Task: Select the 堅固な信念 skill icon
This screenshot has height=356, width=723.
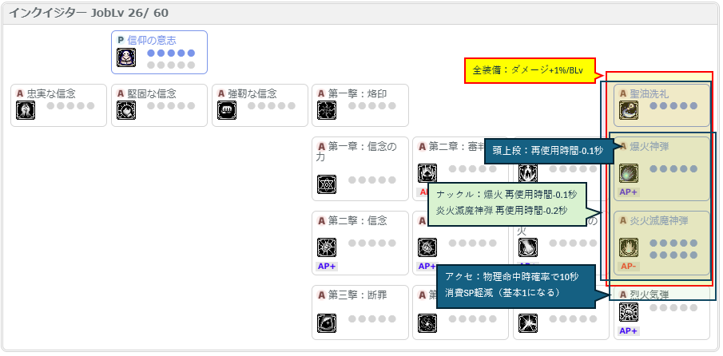Action: [x=126, y=110]
